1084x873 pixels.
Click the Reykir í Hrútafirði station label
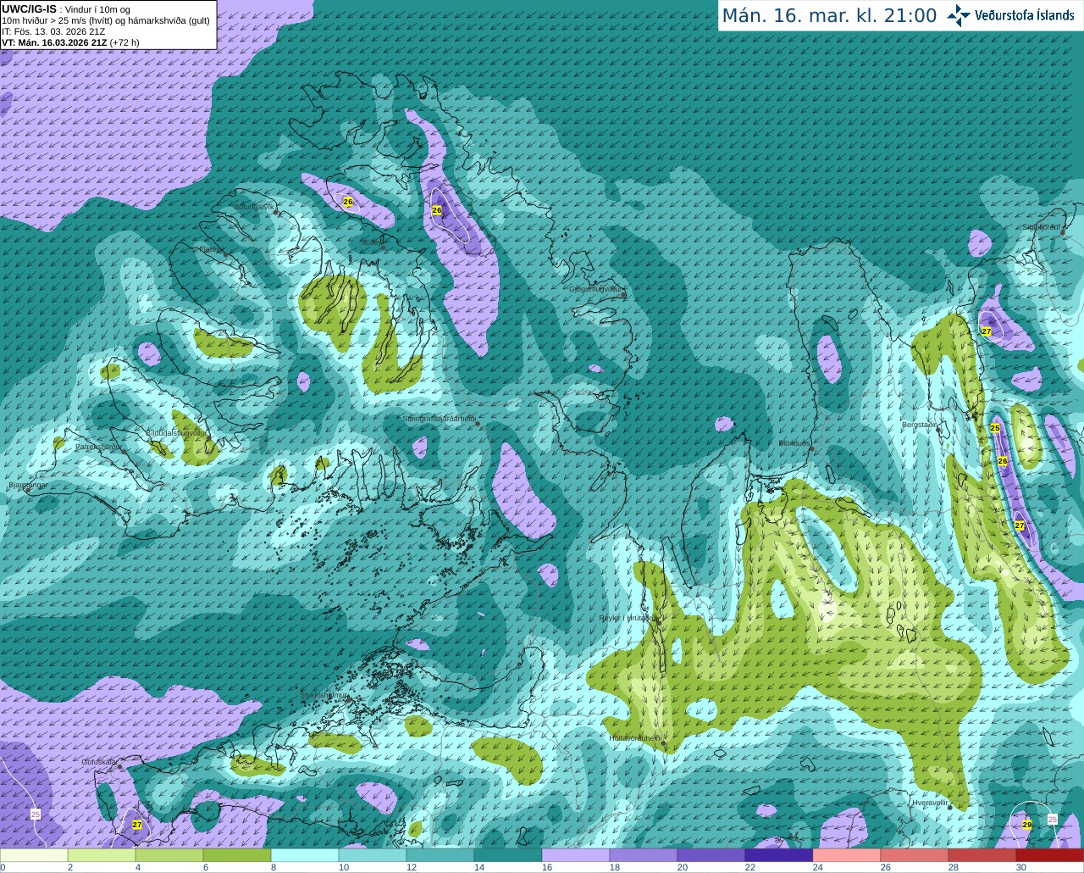627,618
